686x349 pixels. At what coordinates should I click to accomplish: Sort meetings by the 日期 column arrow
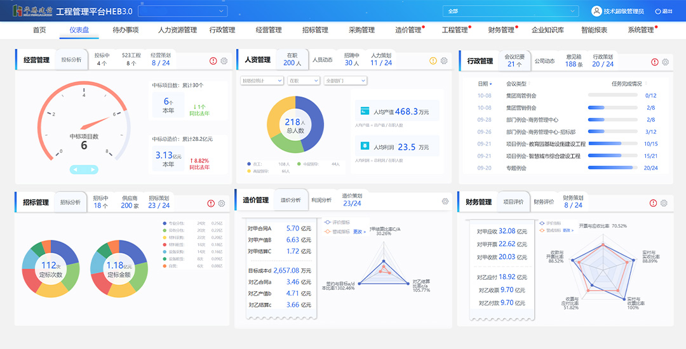(x=491, y=84)
